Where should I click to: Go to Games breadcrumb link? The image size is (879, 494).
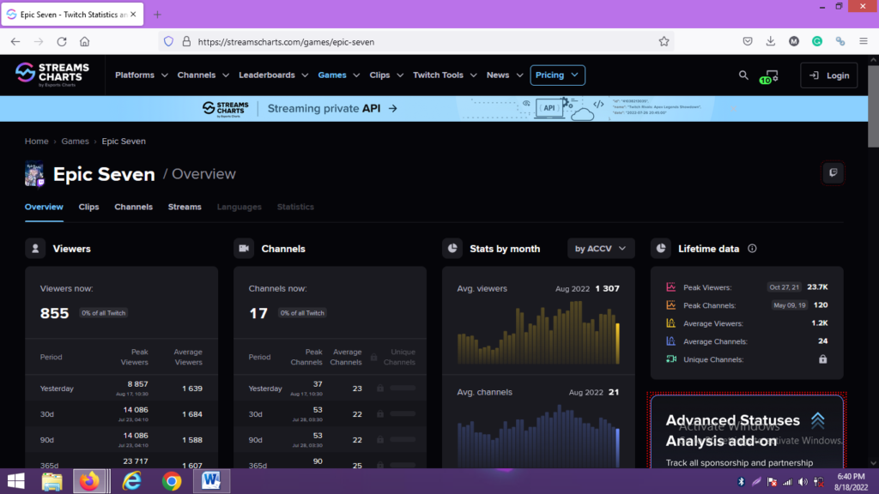(76, 142)
